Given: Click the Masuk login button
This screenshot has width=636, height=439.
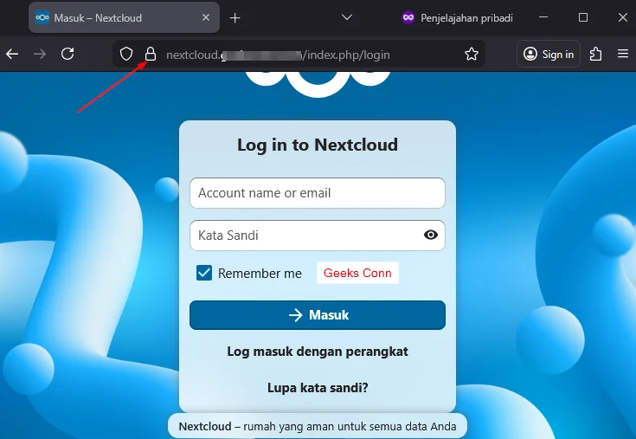Looking at the screenshot, I should (318, 315).
